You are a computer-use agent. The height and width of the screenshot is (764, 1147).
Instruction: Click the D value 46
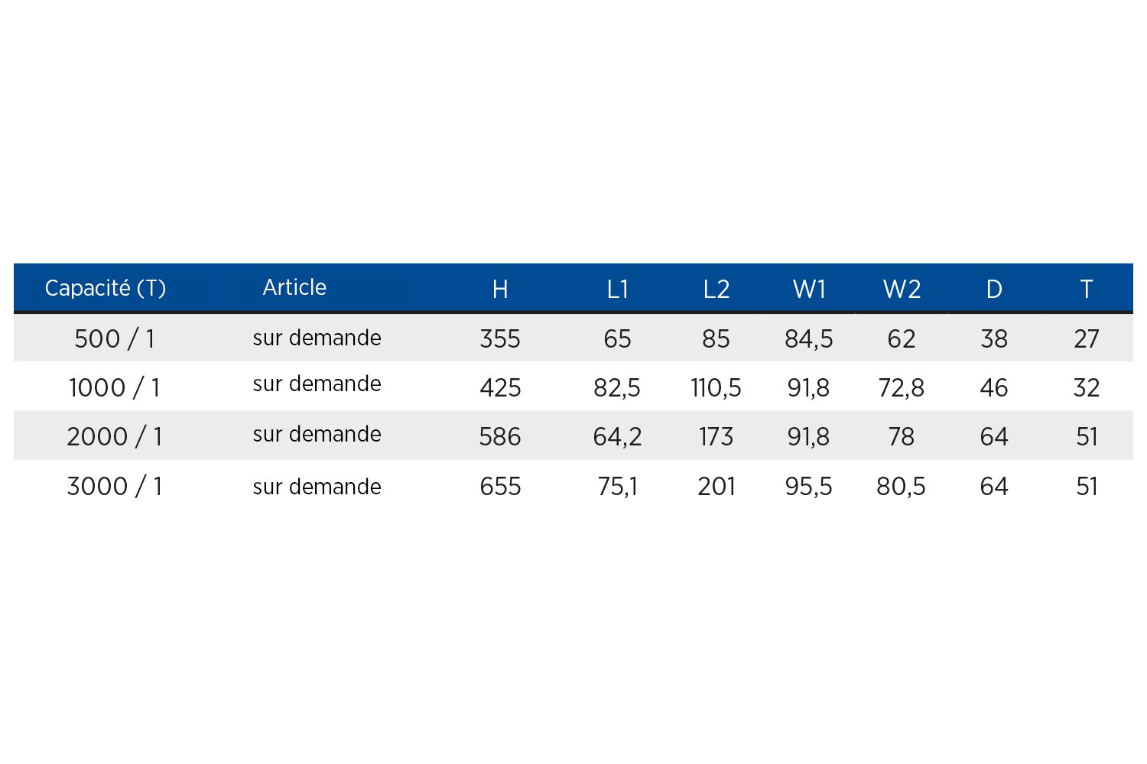[x=994, y=387]
